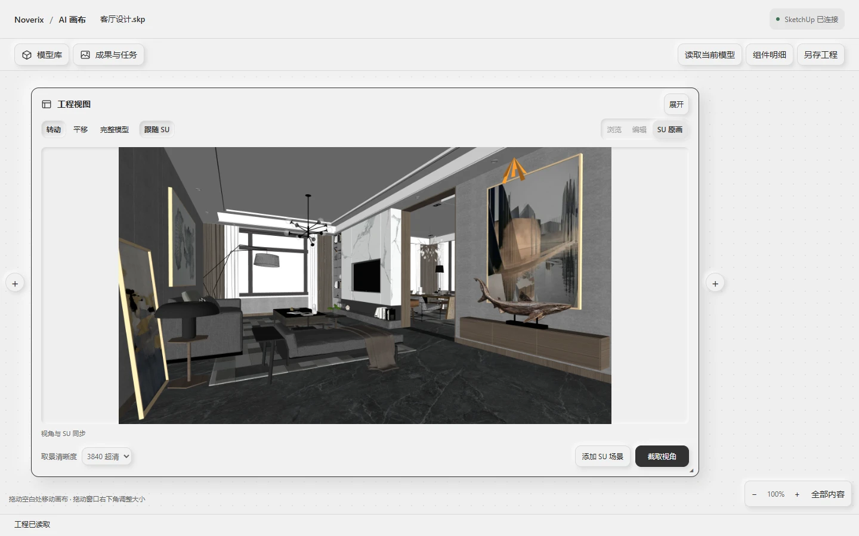Switch to the 编辑 view tab

pos(639,129)
